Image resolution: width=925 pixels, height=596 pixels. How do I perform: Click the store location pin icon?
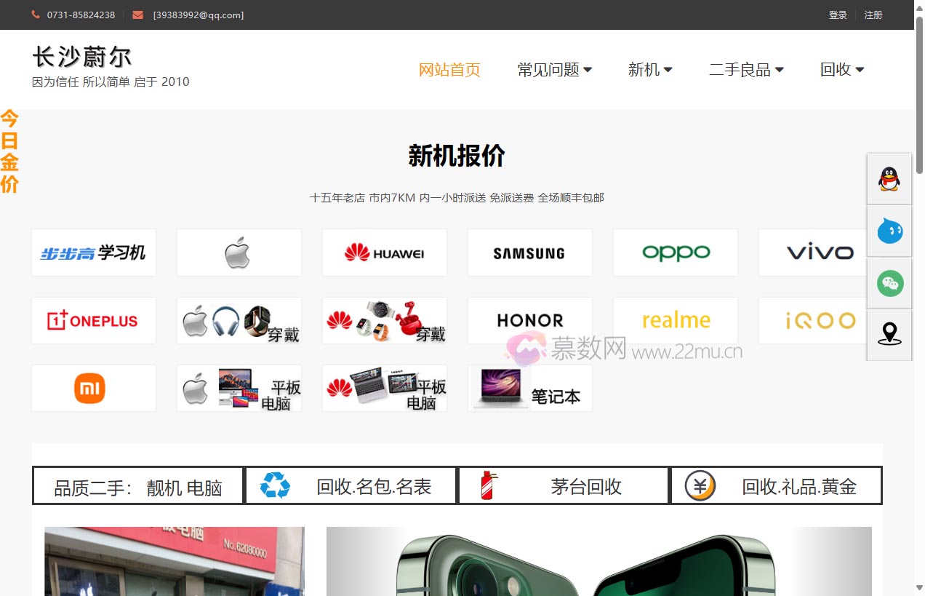click(889, 335)
